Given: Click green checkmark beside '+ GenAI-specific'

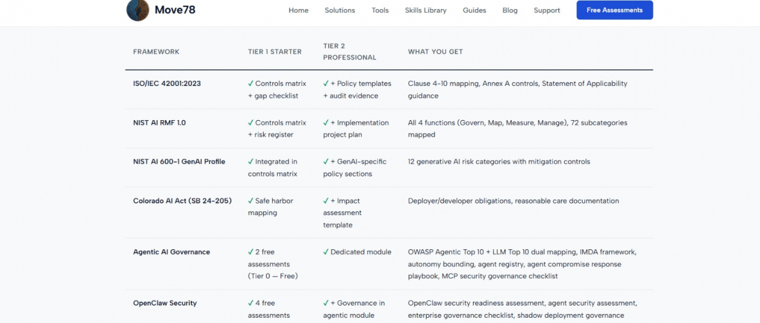Looking at the screenshot, I should [x=326, y=161].
